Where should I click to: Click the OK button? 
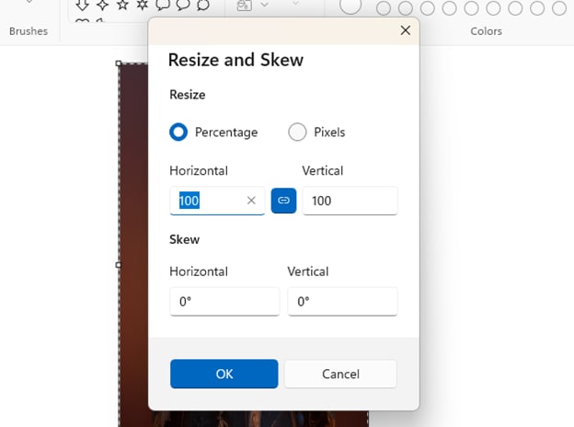[x=224, y=374]
